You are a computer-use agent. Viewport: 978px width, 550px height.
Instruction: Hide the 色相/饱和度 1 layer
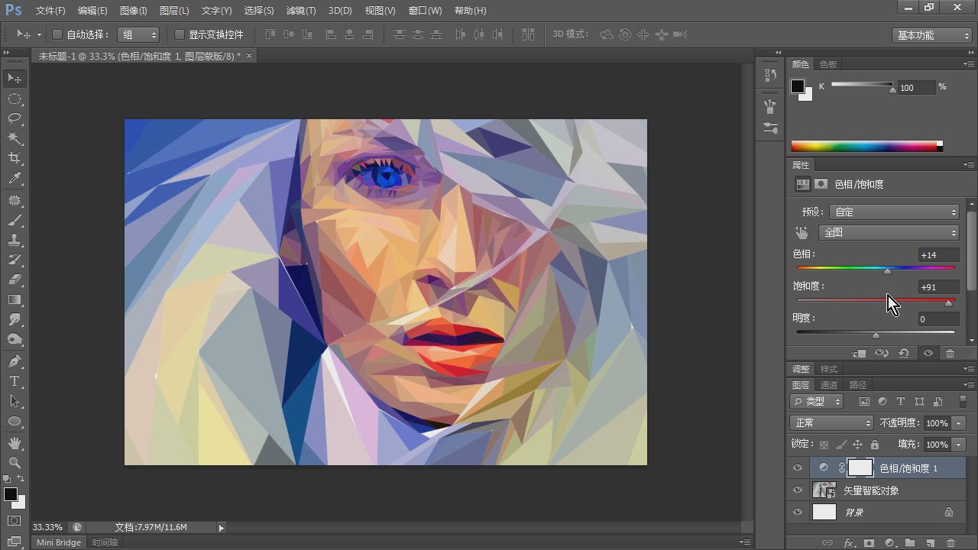798,468
